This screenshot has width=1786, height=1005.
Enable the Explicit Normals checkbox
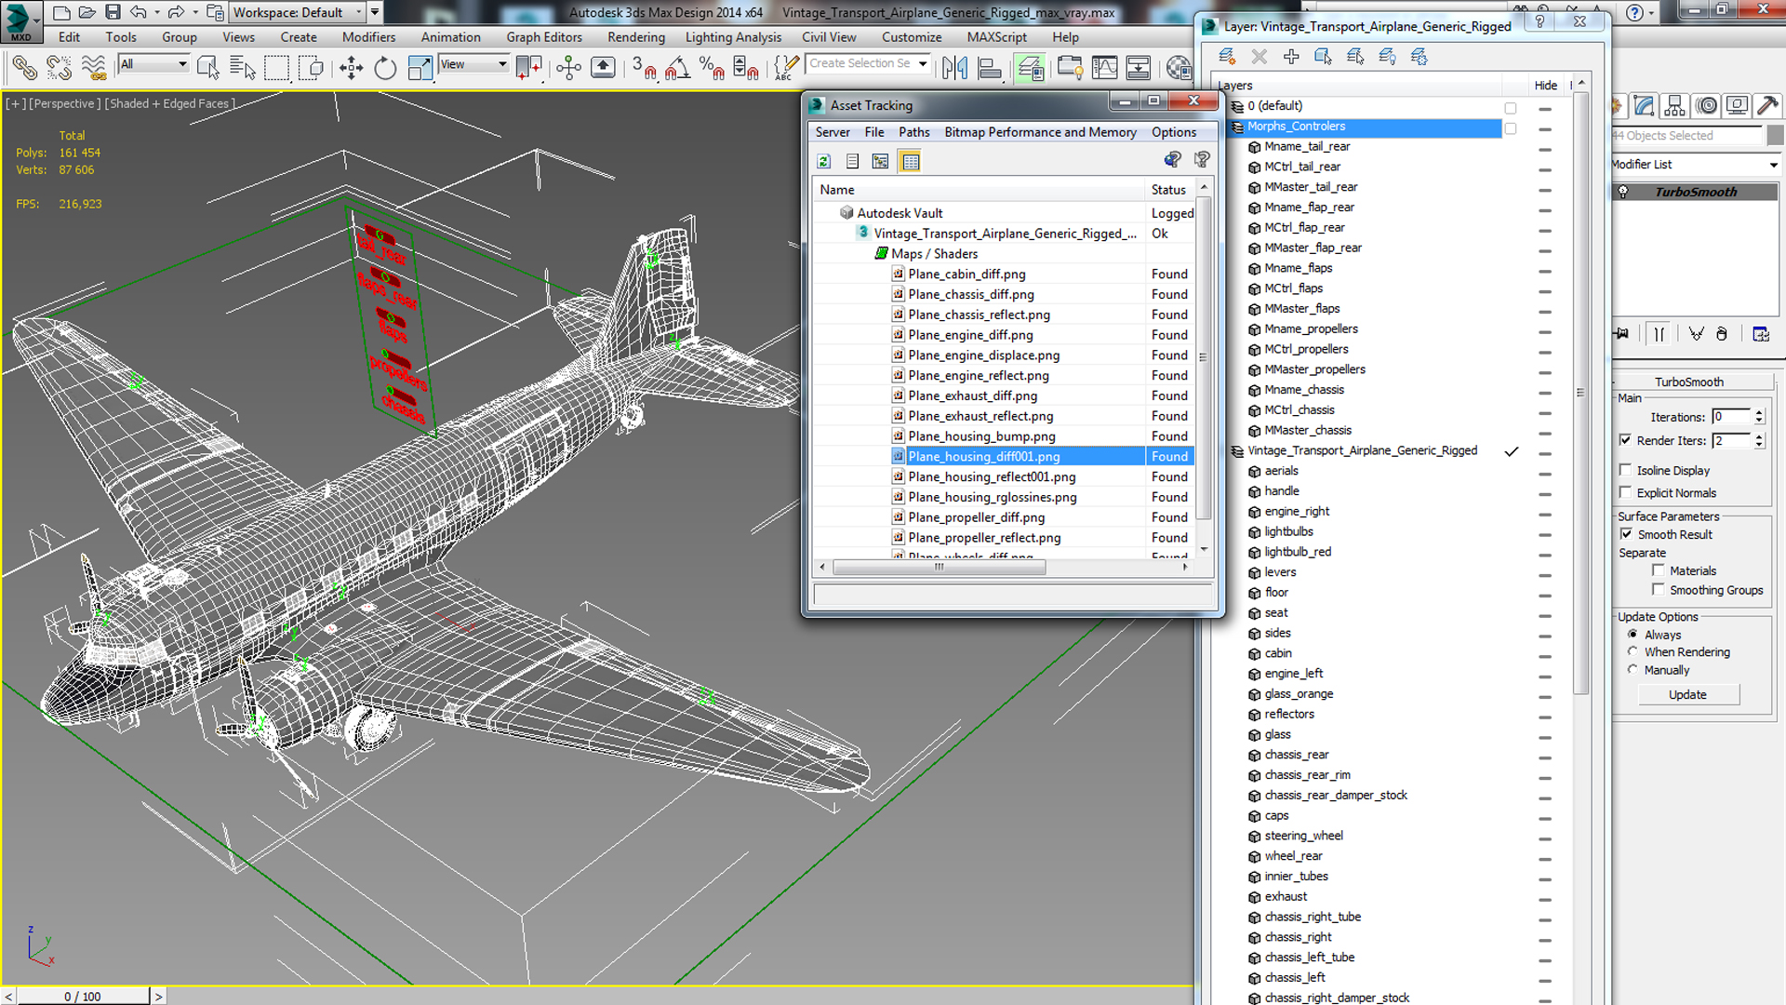point(1625,492)
